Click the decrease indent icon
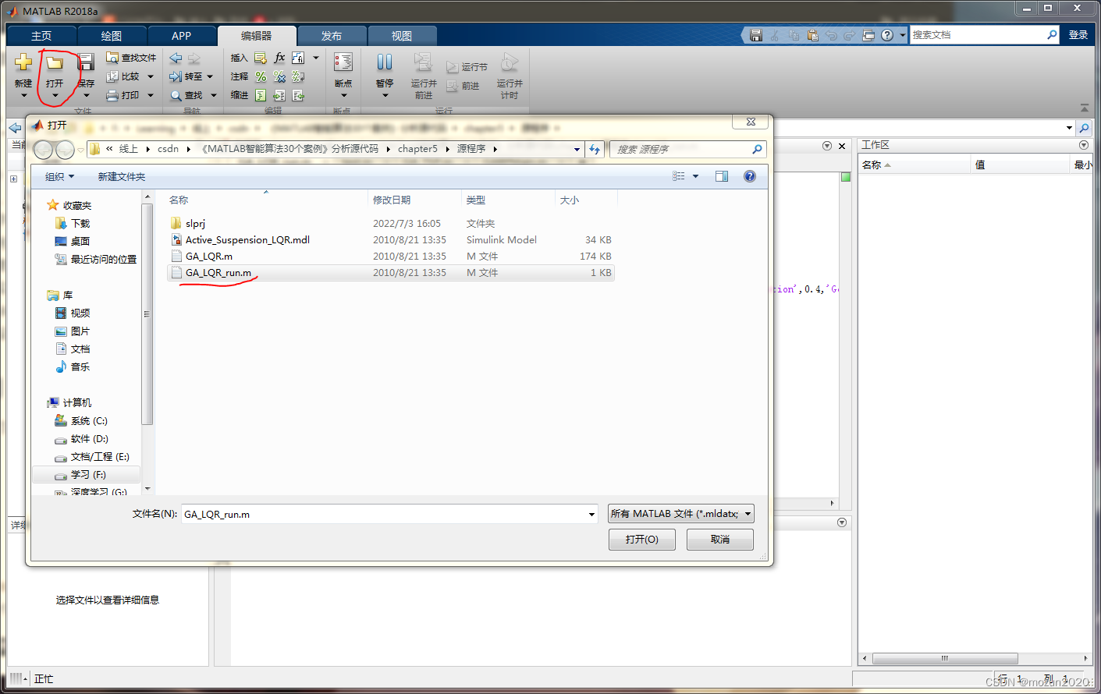 (x=298, y=95)
